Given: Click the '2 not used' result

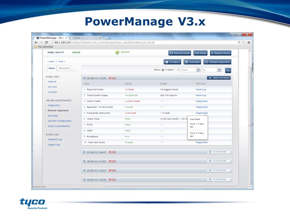Looking at the screenshot, I should (x=130, y=113).
